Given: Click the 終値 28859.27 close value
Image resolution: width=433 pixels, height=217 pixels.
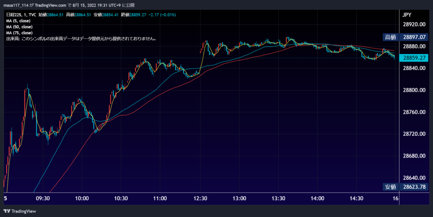Looking at the screenshot, I should coord(133,15).
